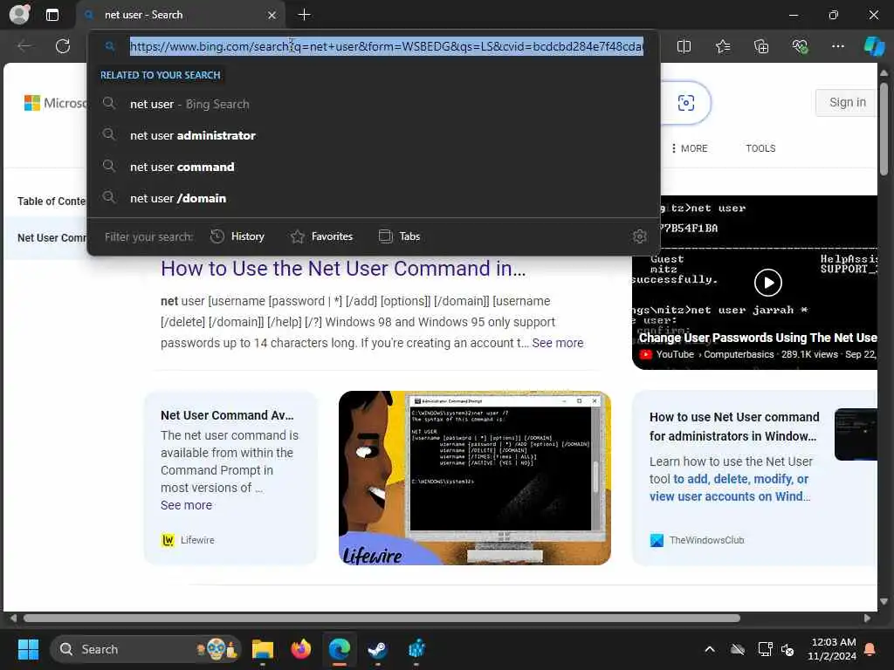
Task: Open File Explorer from taskbar
Action: click(263, 649)
